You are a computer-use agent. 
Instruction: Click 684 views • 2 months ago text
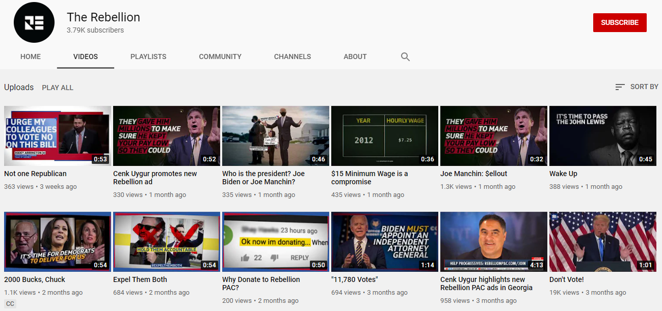pyautogui.click(x=151, y=293)
